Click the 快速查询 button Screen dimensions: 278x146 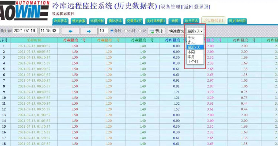[x=176, y=31]
